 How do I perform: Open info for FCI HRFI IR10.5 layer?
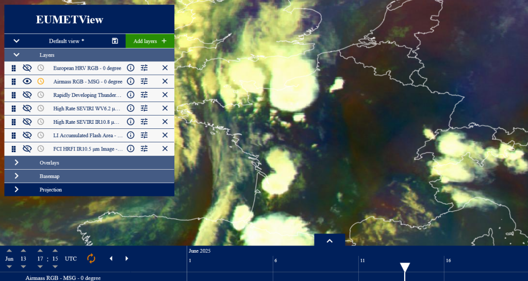pos(130,148)
